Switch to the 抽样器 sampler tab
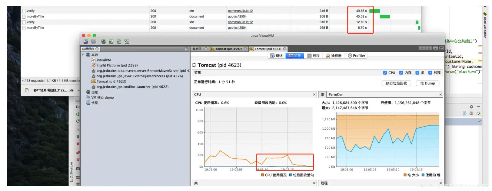Viewport: 492px width, 191px height. pyautogui.click(x=334, y=56)
